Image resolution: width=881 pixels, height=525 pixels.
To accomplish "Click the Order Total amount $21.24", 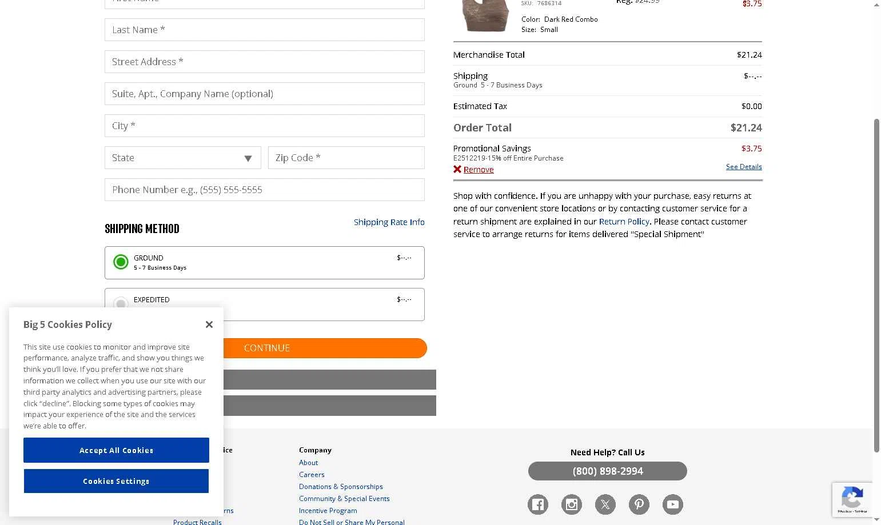I will (x=746, y=127).
